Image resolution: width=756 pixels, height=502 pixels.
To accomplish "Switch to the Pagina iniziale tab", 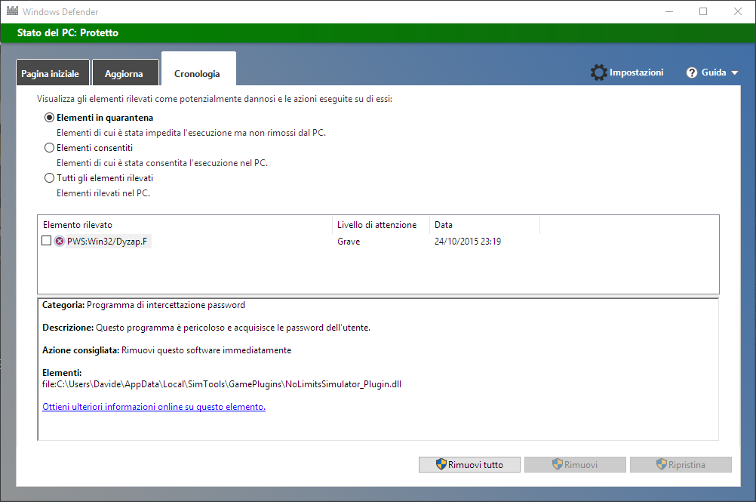I will click(53, 72).
